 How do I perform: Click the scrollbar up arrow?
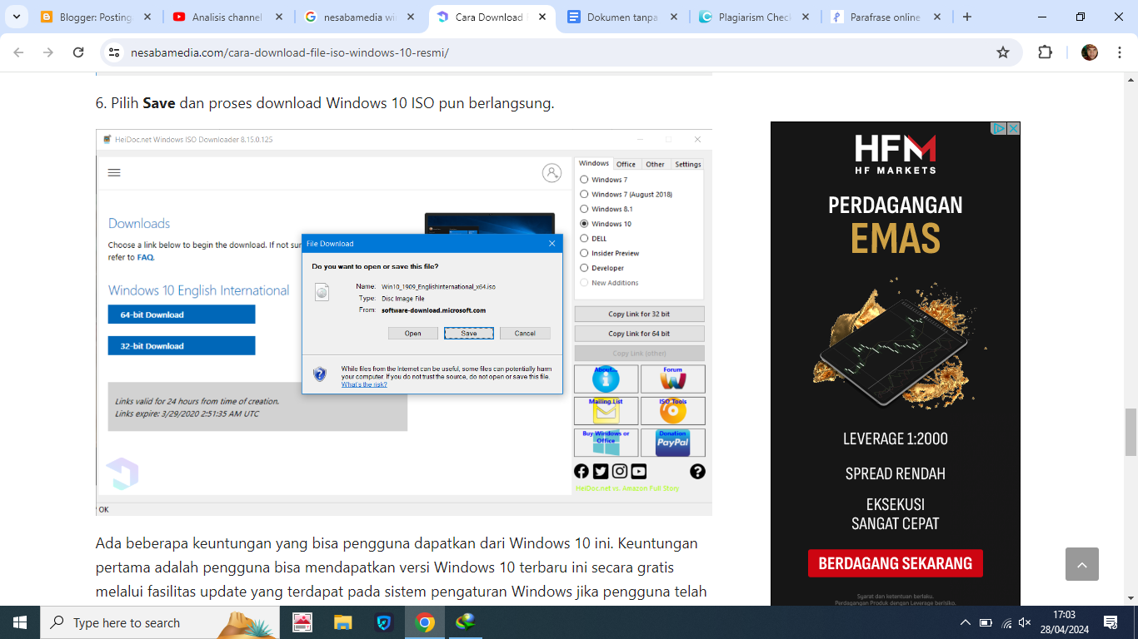click(1131, 79)
